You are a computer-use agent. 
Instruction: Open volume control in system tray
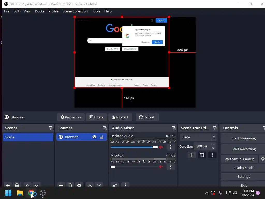click(x=235, y=193)
